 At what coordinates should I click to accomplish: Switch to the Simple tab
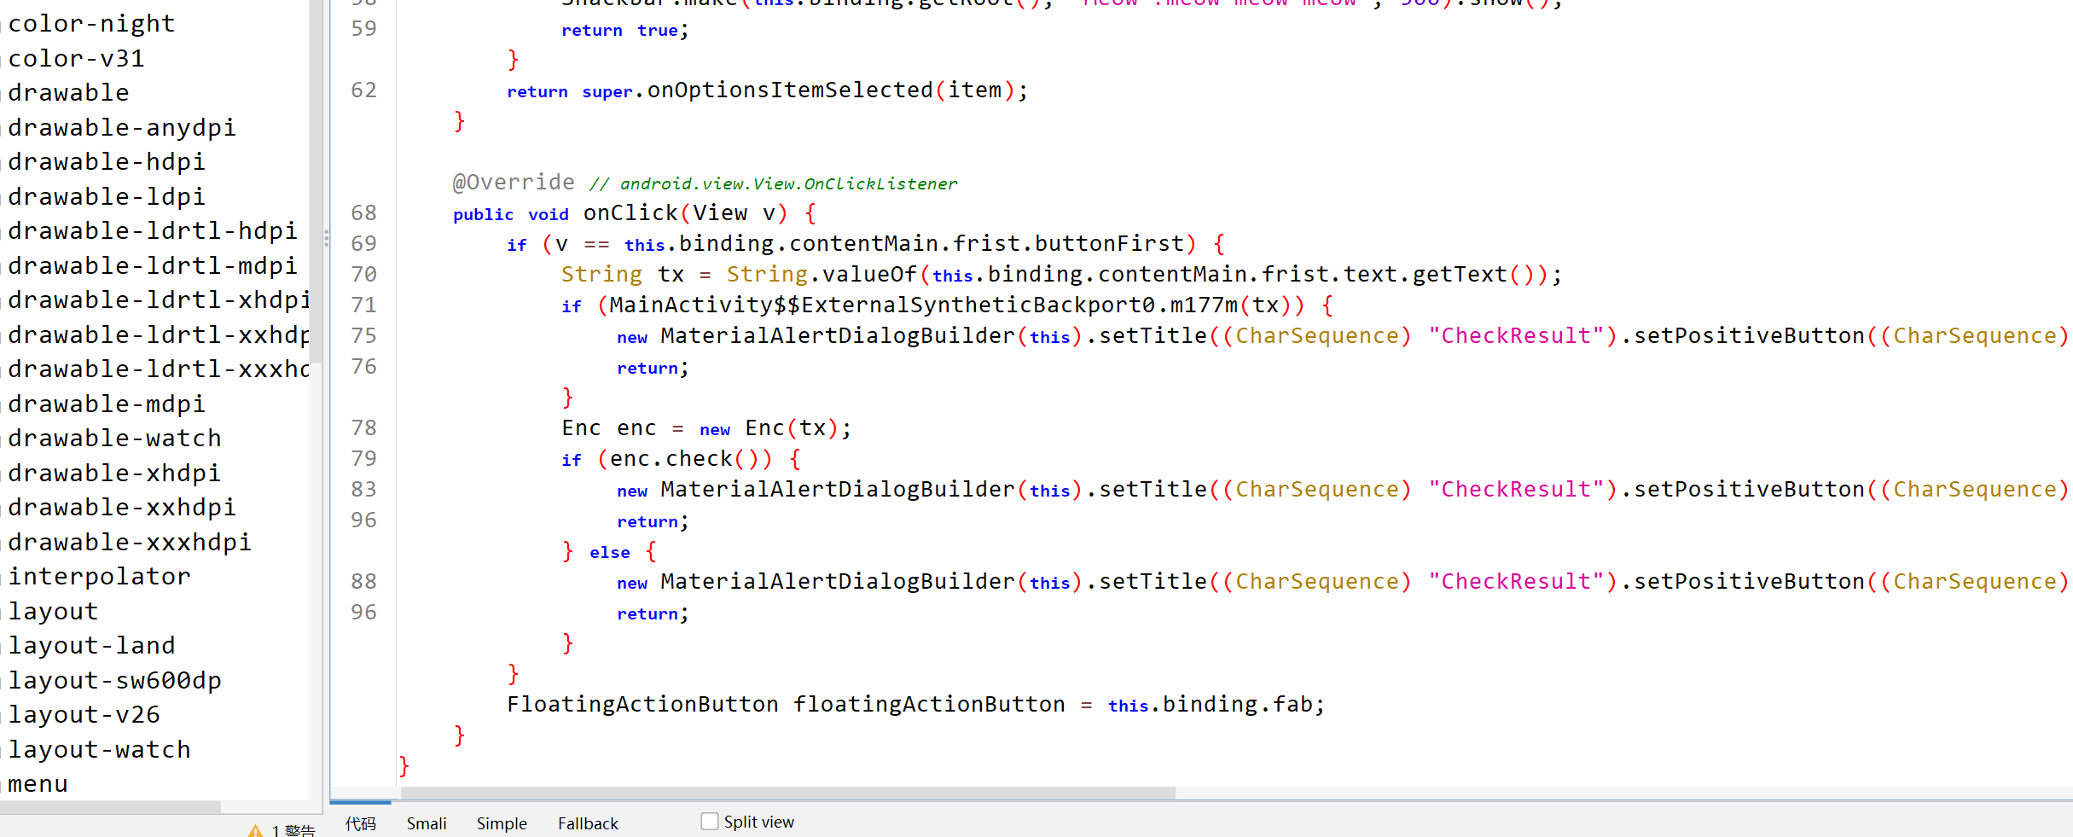[x=502, y=823]
